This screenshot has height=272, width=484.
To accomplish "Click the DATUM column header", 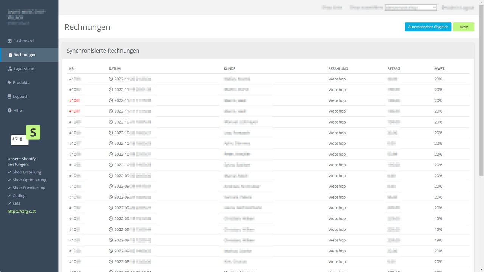I will tap(115, 69).
